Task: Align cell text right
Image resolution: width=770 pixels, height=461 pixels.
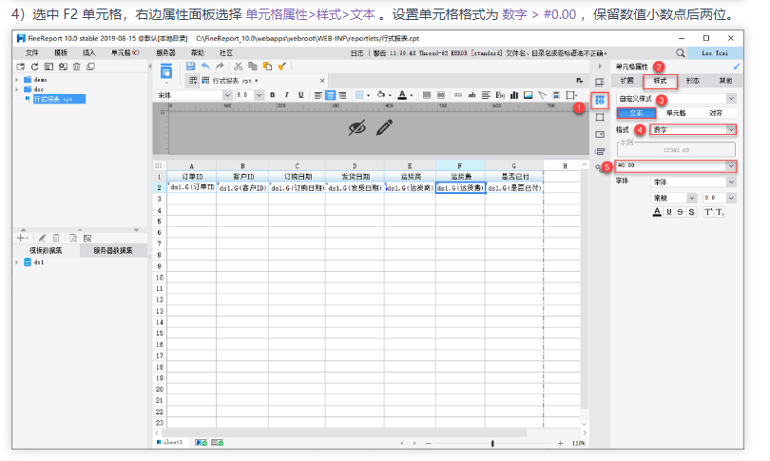Action: [x=342, y=95]
